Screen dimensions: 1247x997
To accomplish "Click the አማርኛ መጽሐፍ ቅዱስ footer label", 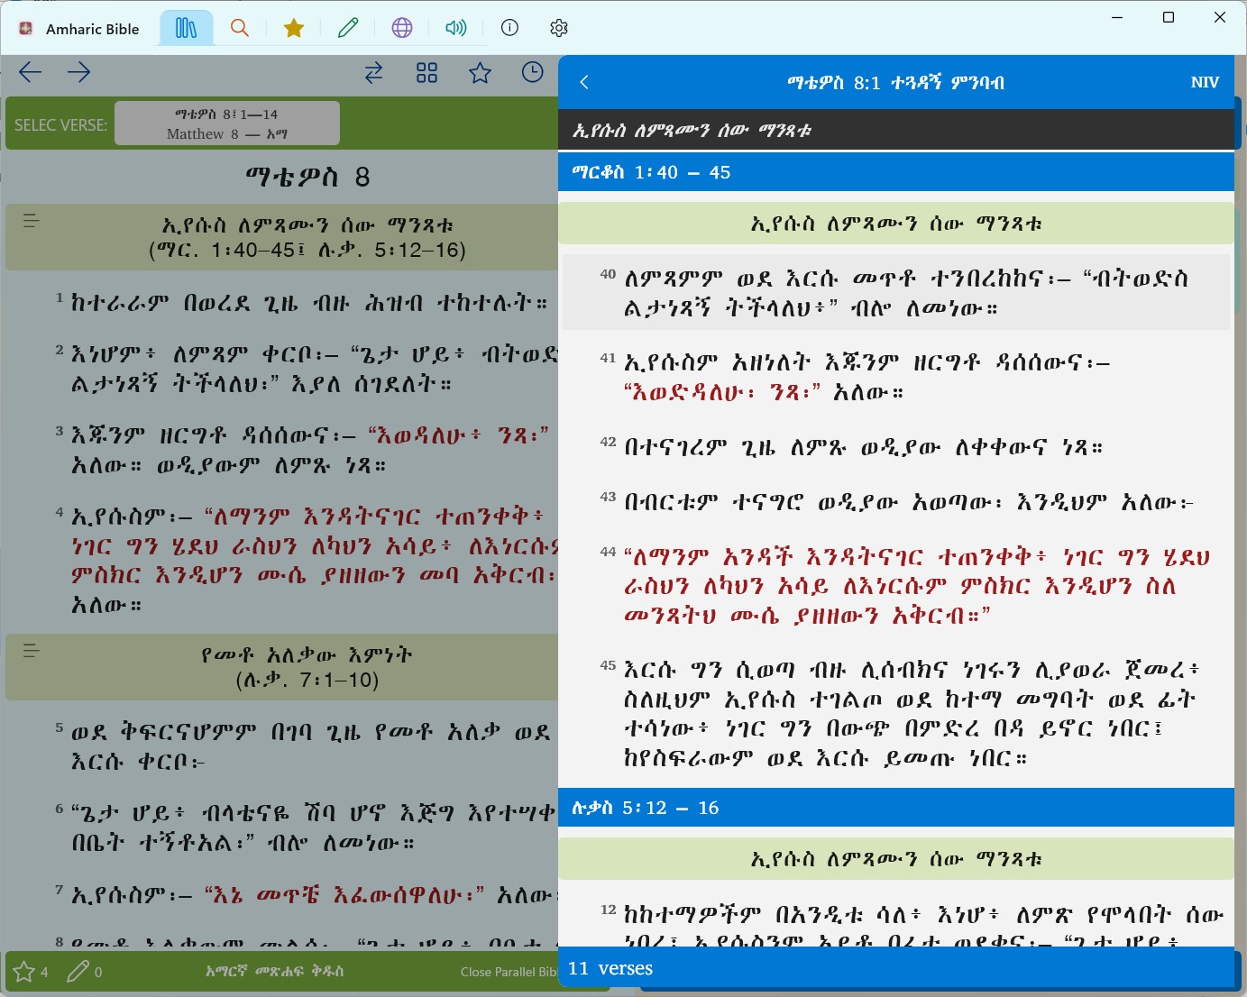I will pyautogui.click(x=274, y=971).
